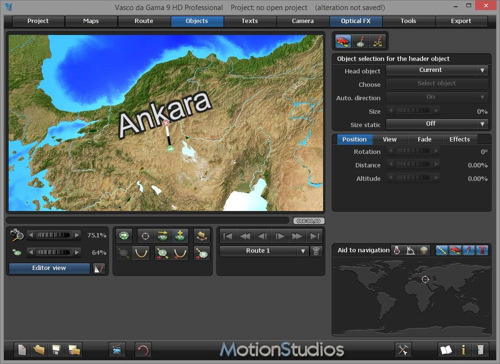Click the Ankara label on the map
This screenshot has width=500, height=364.
pos(164,115)
